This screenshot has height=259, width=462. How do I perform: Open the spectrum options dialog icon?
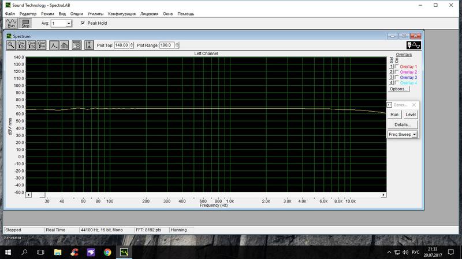pos(77,45)
